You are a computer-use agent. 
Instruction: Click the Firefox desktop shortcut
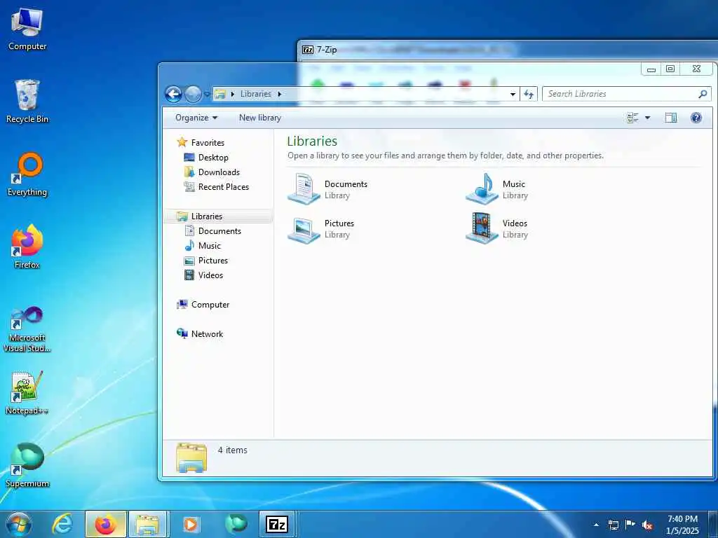27,247
